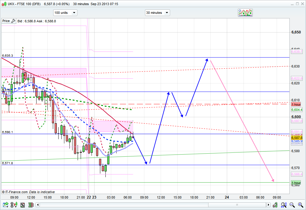
Task: Click the zoom in magnifier icon
Action: pos(301,205)
